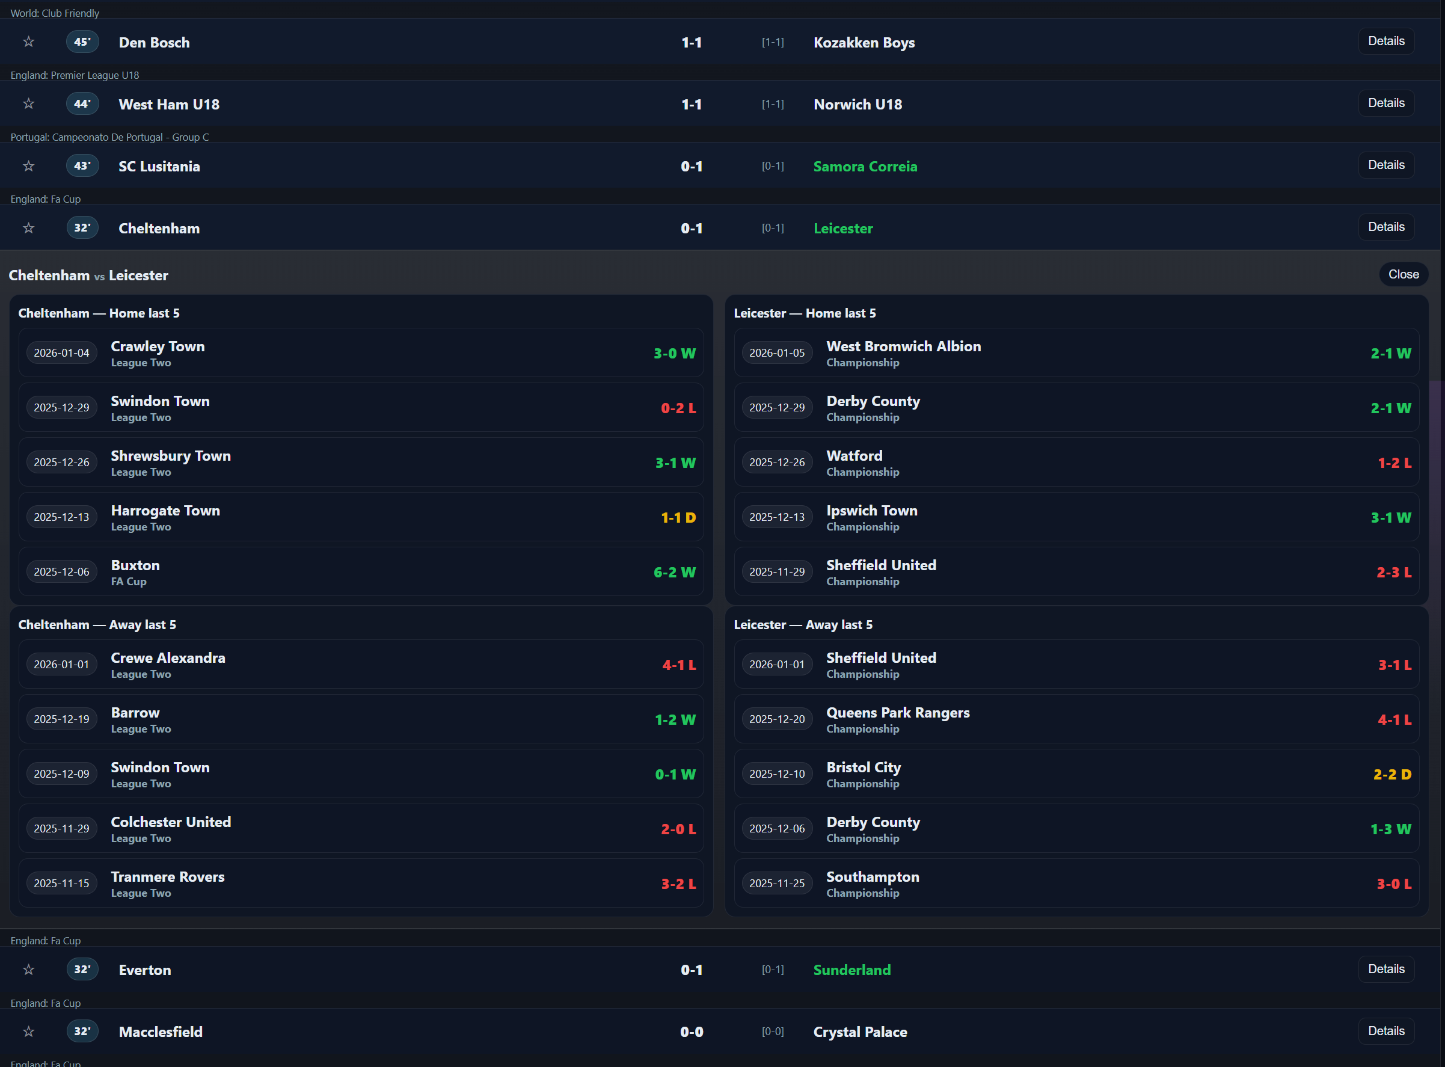
Task: Click the Southampton 3-0 L row
Action: pos(1076,884)
